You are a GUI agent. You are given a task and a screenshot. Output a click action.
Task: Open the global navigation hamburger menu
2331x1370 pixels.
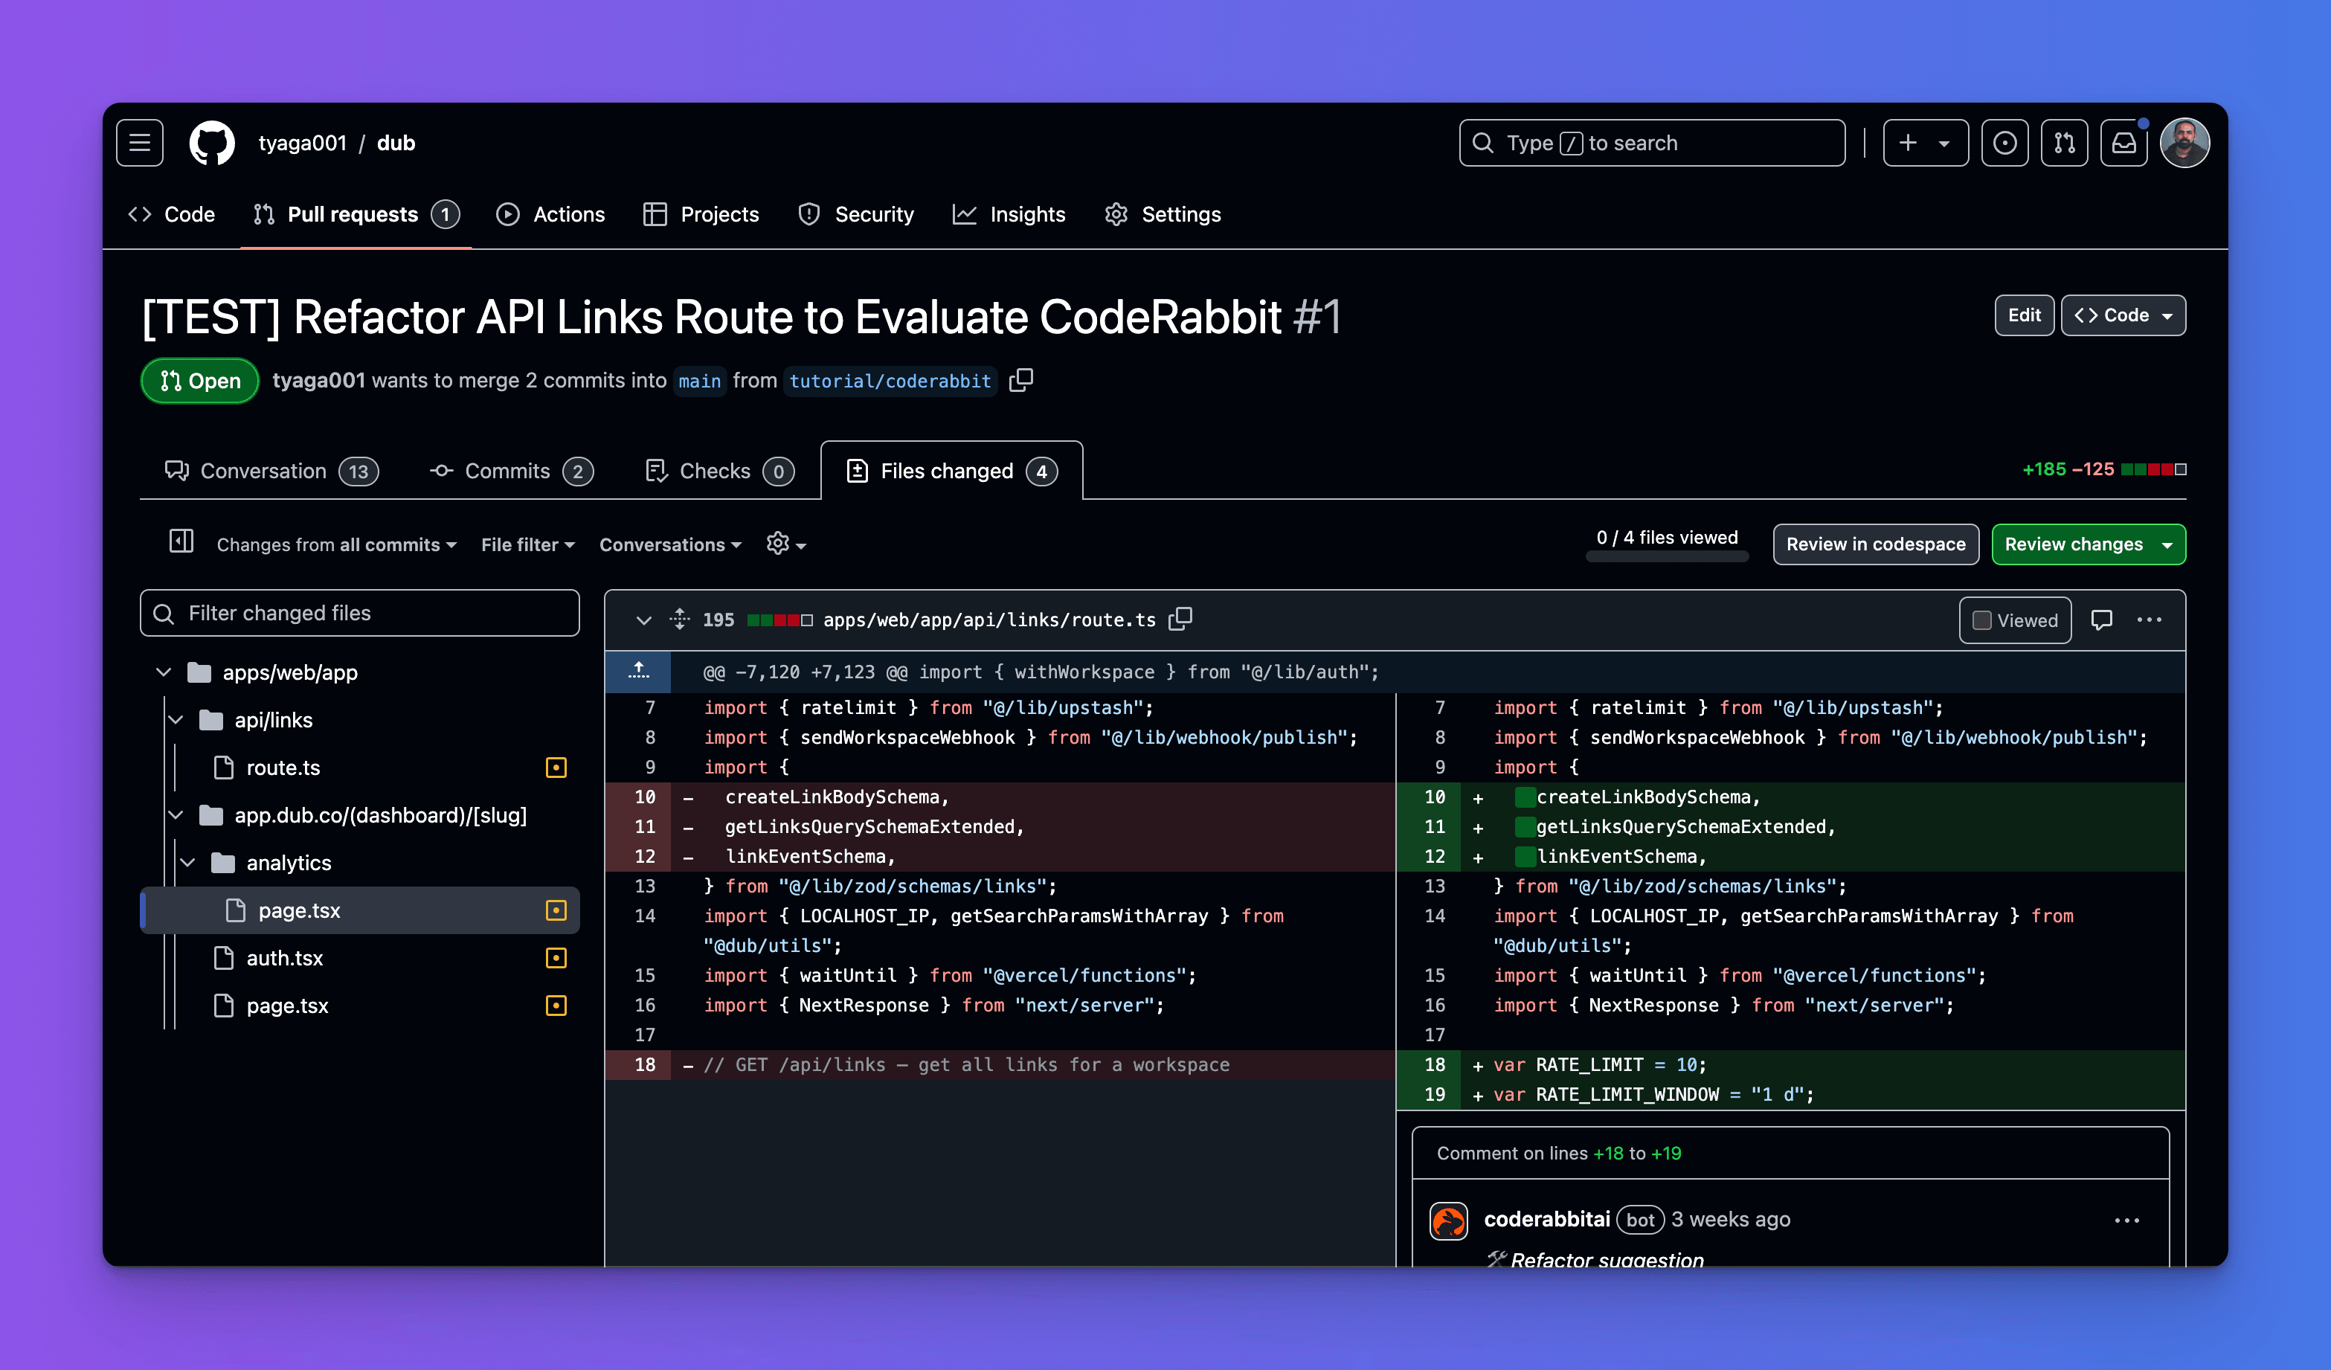coord(140,141)
